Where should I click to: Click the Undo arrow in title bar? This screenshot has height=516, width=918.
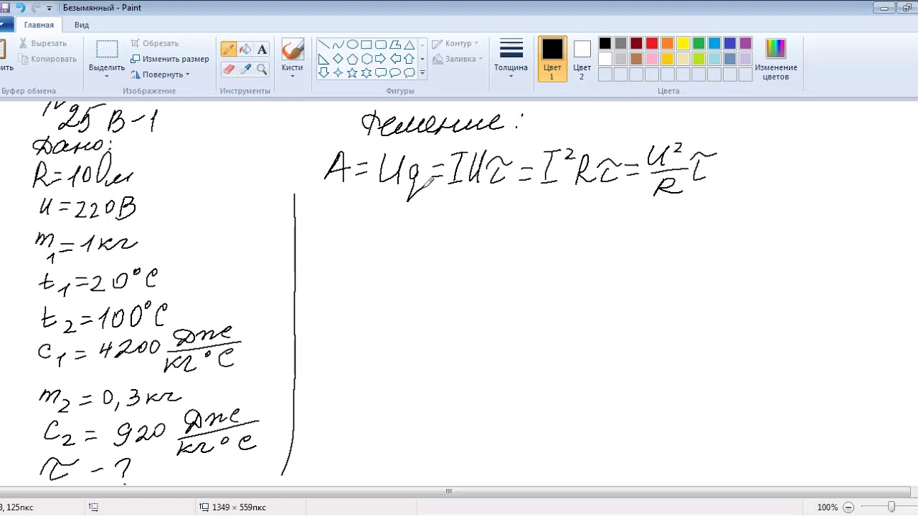pyautogui.click(x=21, y=8)
